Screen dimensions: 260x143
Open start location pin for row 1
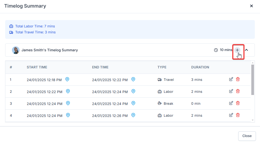point(67,79)
